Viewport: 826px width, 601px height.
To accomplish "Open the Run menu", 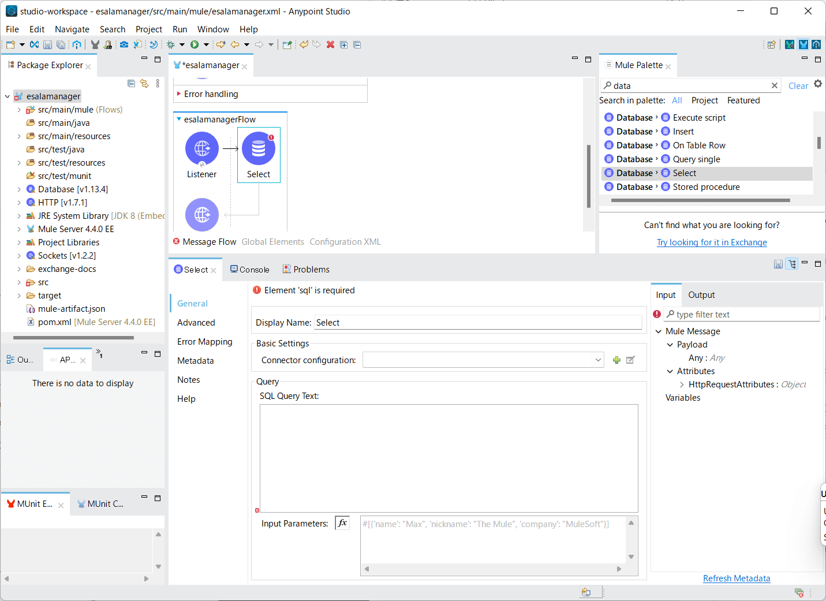I will click(x=180, y=29).
